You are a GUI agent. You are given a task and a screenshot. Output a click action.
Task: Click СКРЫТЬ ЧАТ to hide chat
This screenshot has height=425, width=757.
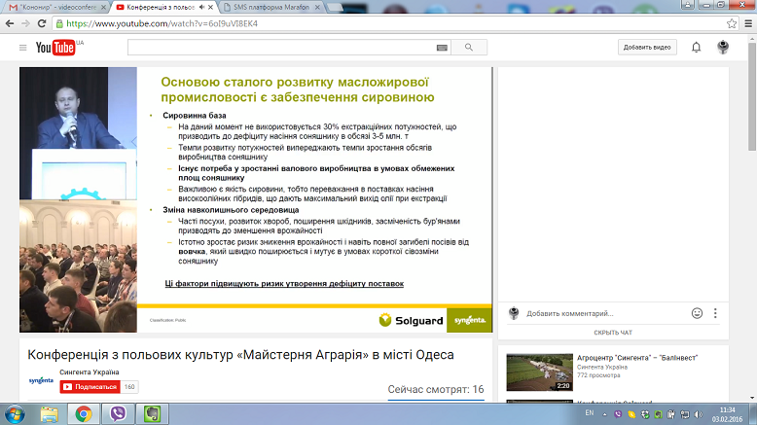[613, 333]
